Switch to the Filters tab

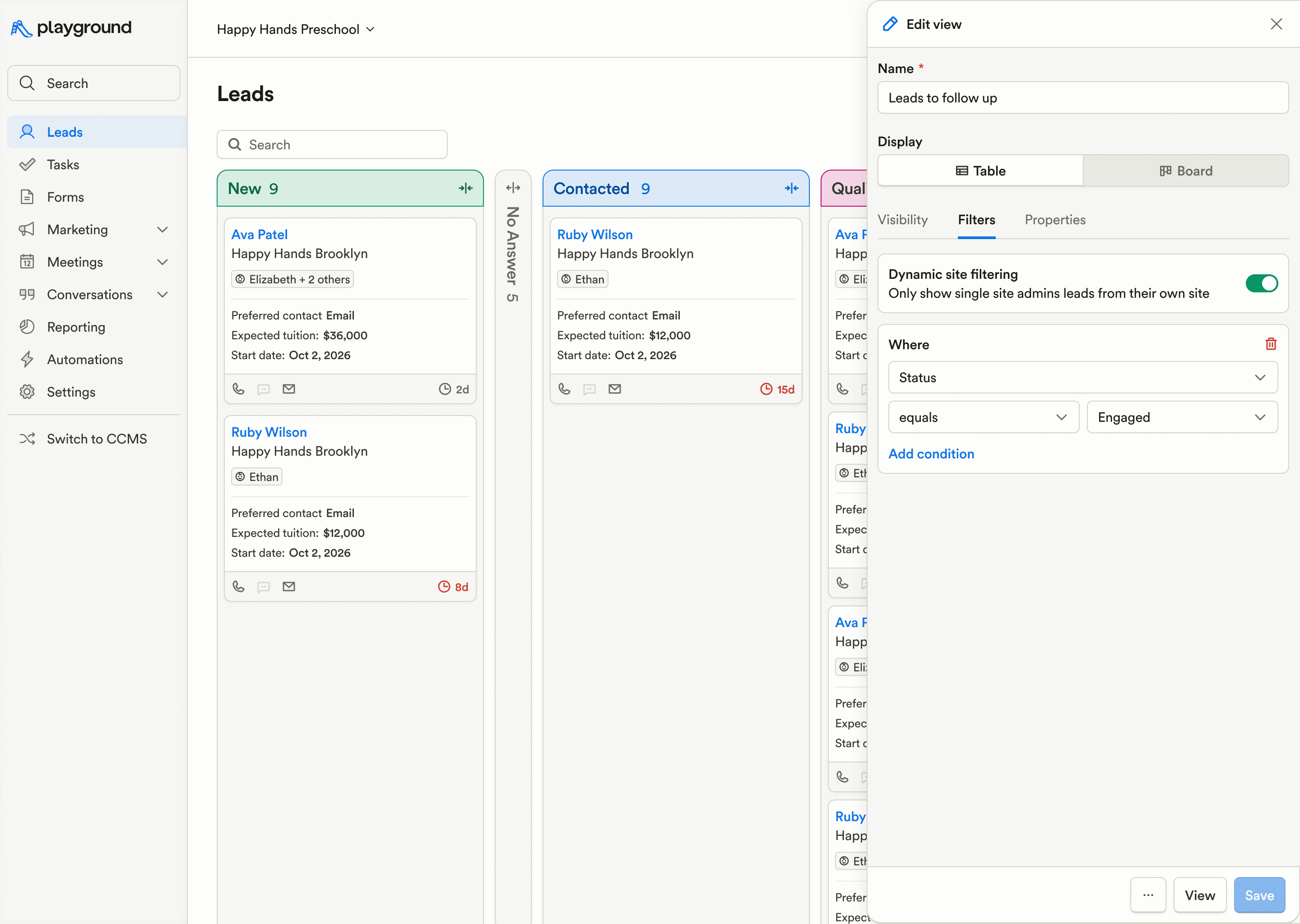[x=976, y=220]
